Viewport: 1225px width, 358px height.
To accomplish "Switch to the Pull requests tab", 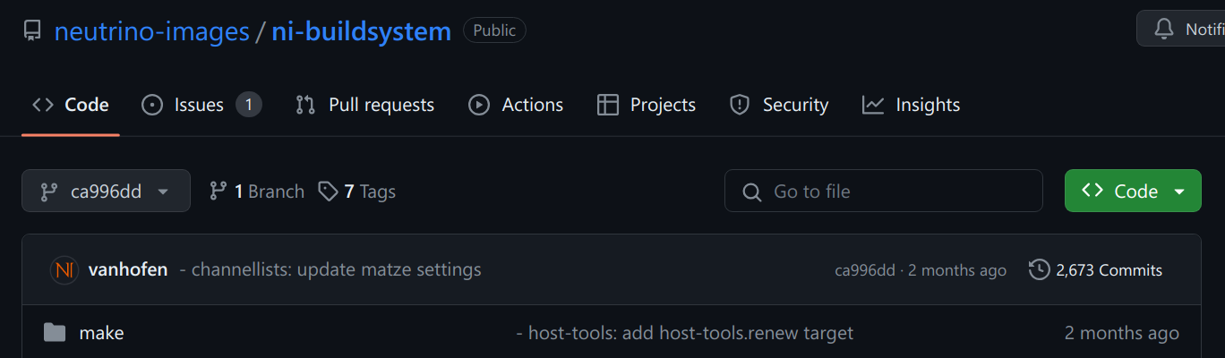I will pos(364,105).
